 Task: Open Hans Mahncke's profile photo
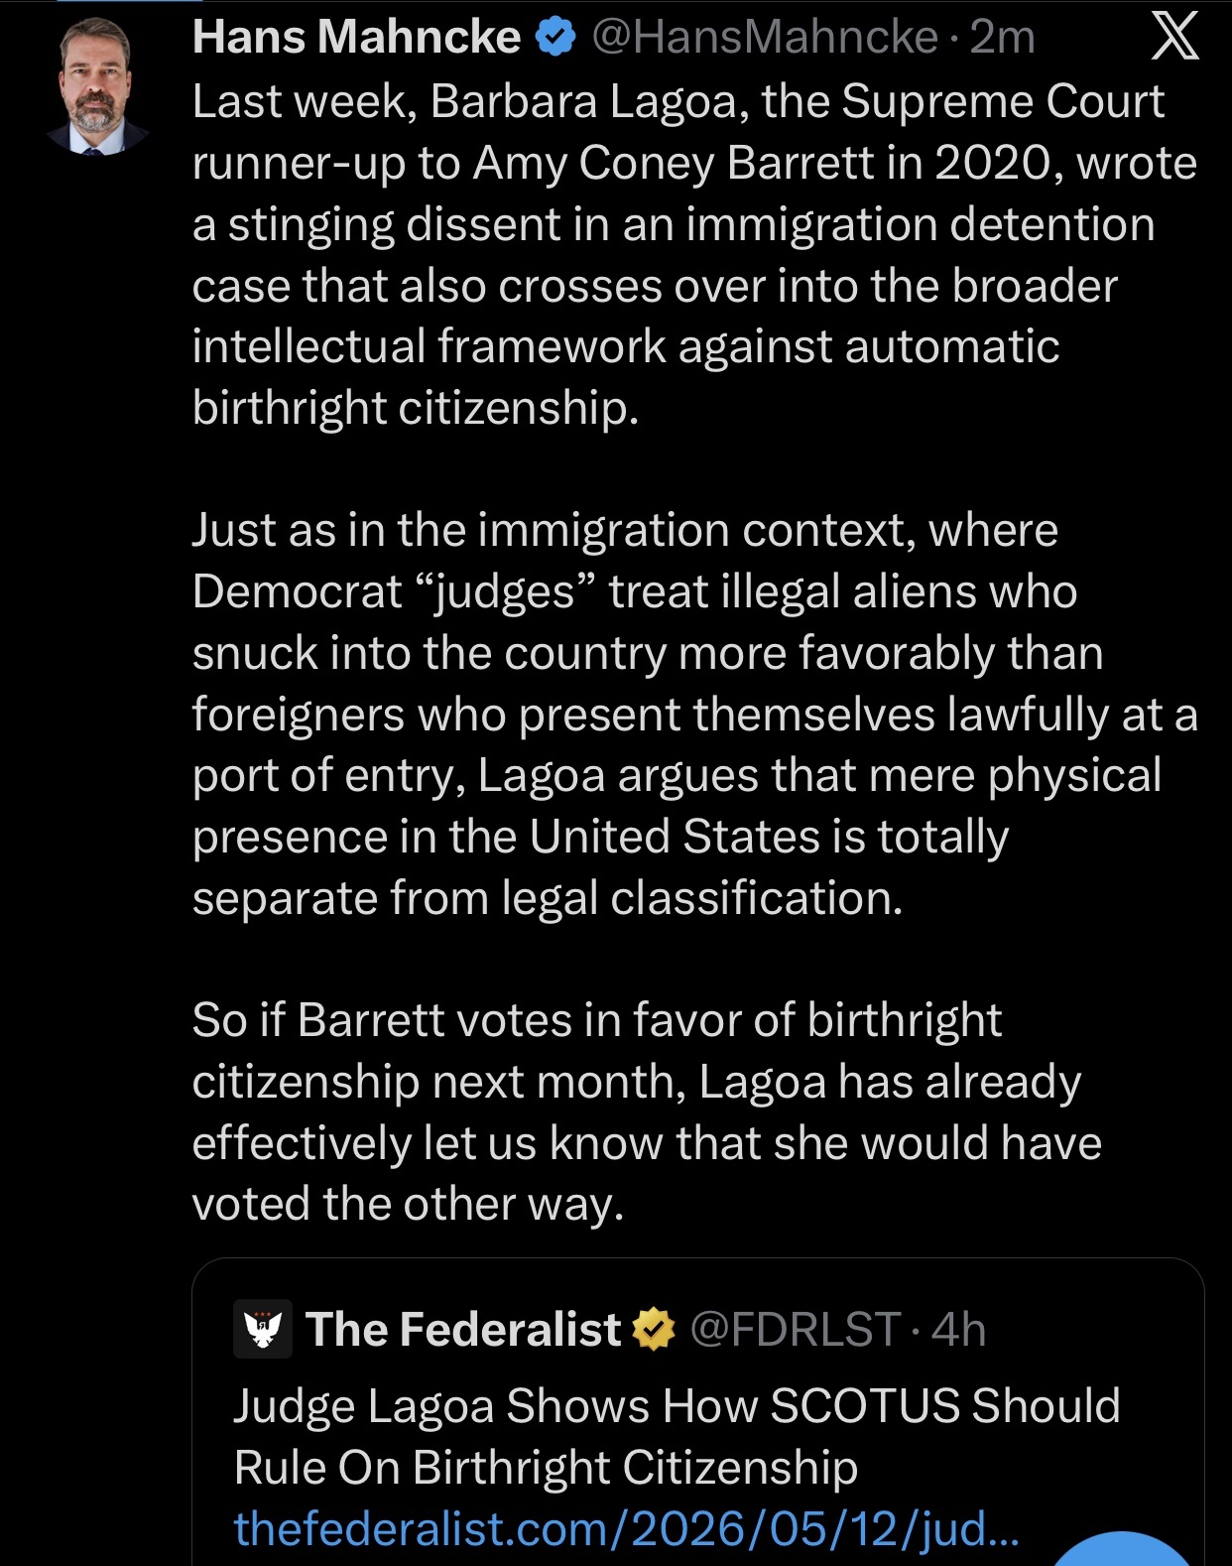(x=96, y=86)
